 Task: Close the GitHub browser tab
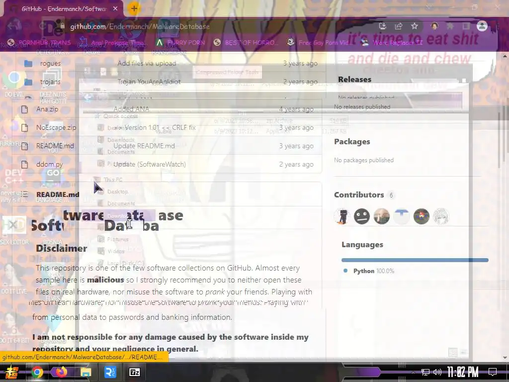click(115, 9)
